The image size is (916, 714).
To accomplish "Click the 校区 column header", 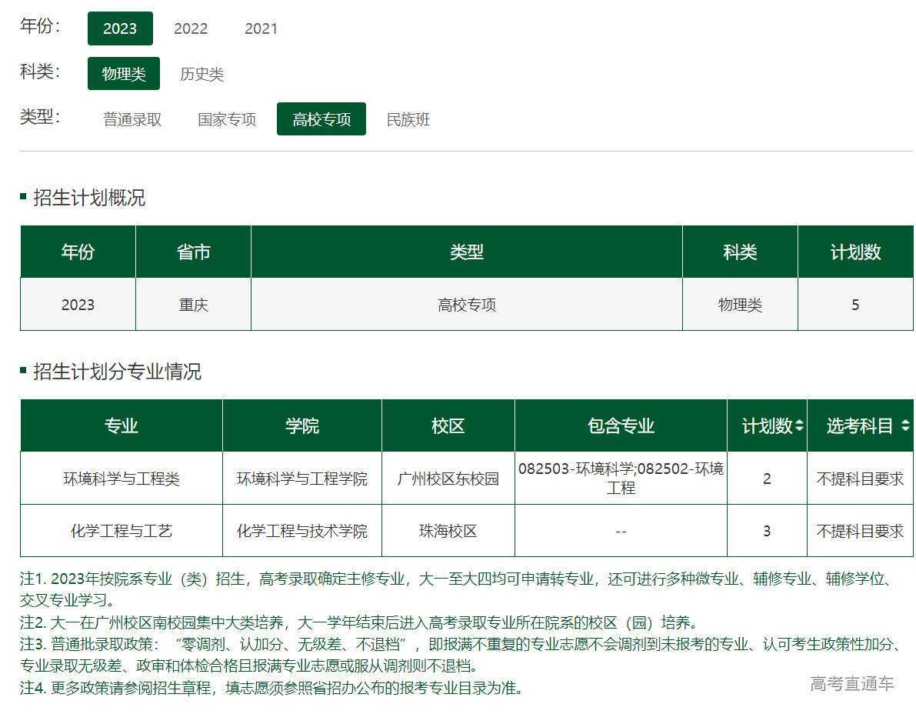I will pyautogui.click(x=448, y=425).
